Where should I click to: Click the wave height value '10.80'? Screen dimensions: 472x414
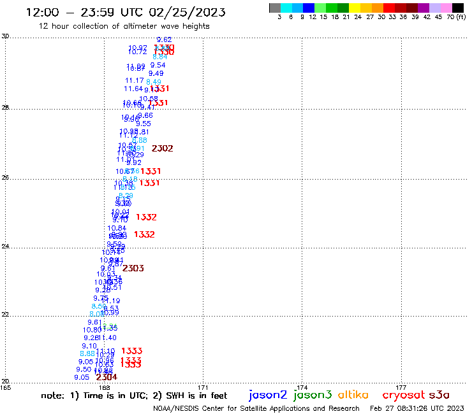pos(92,330)
